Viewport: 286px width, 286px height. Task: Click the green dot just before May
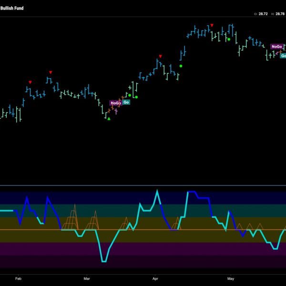point(229,39)
